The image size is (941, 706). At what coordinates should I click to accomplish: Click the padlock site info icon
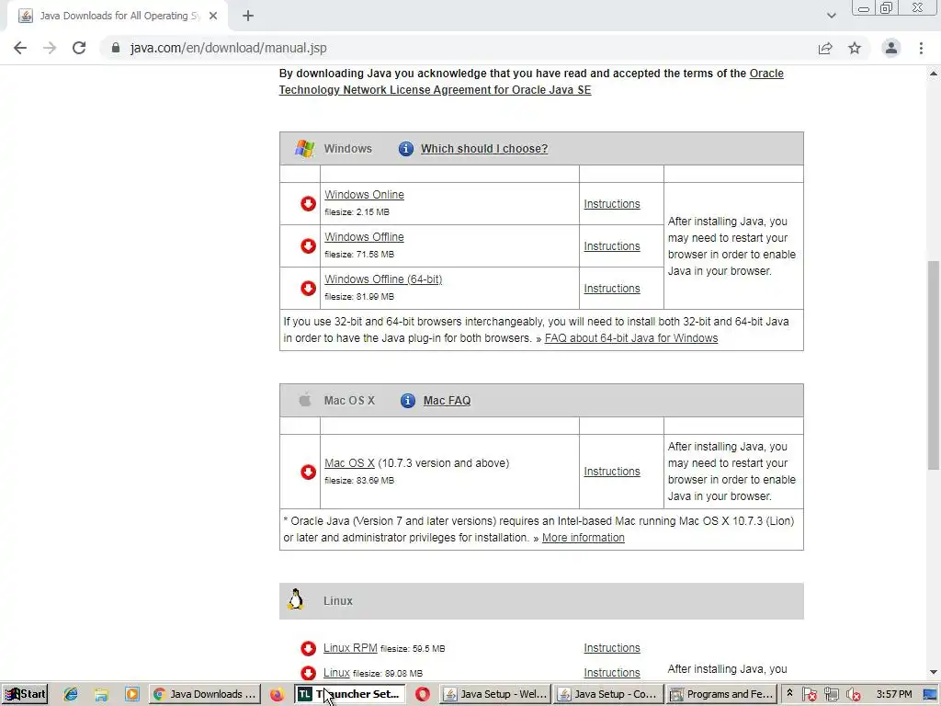coord(115,48)
